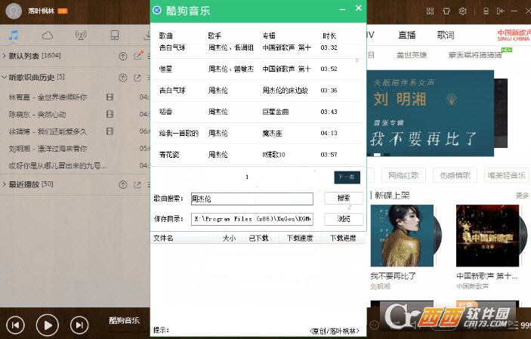
Task: Skip to next track
Action: [79, 325]
